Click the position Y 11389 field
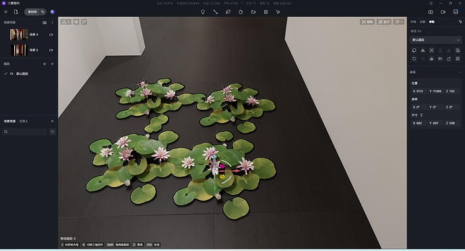This screenshot has width=465, height=251. click(x=435, y=91)
